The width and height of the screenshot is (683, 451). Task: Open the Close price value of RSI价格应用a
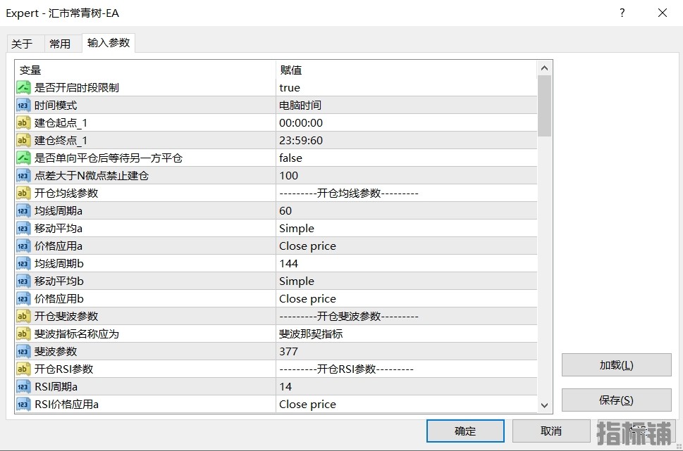point(407,405)
